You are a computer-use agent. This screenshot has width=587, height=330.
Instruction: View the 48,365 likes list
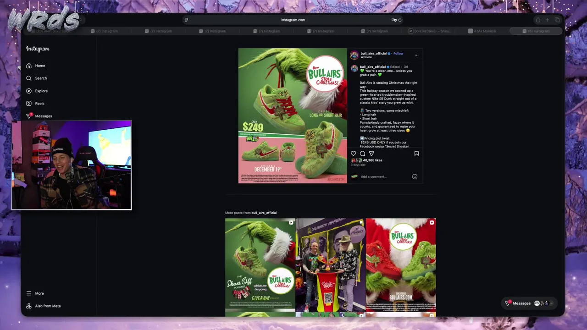372,160
